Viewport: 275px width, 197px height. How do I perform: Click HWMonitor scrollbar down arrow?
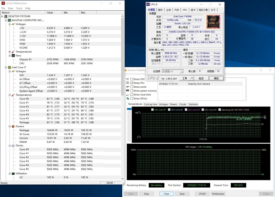click(x=122, y=179)
